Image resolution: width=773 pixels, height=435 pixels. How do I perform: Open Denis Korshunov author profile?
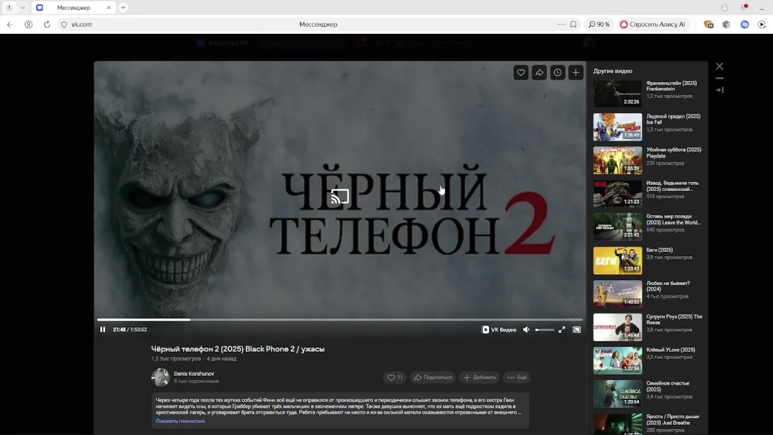[194, 373]
